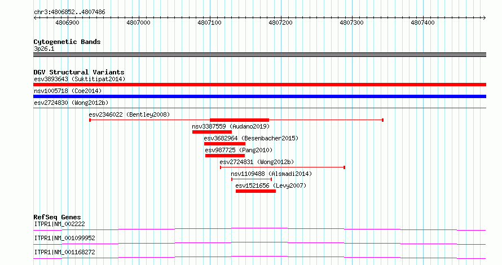Click the right arrow of the ruler
Screen dimensions: 502x265
click(x=485, y=18)
